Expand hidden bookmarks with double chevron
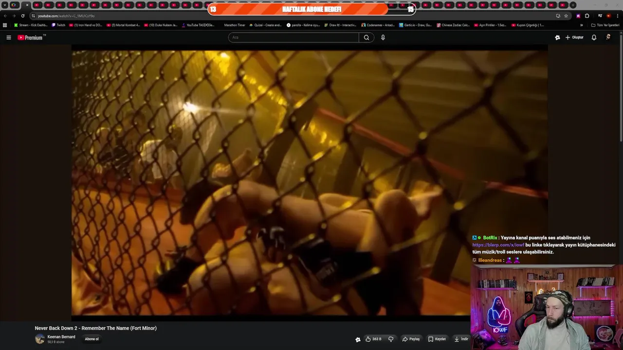Viewport: 623px width, 350px height. pyautogui.click(x=581, y=25)
